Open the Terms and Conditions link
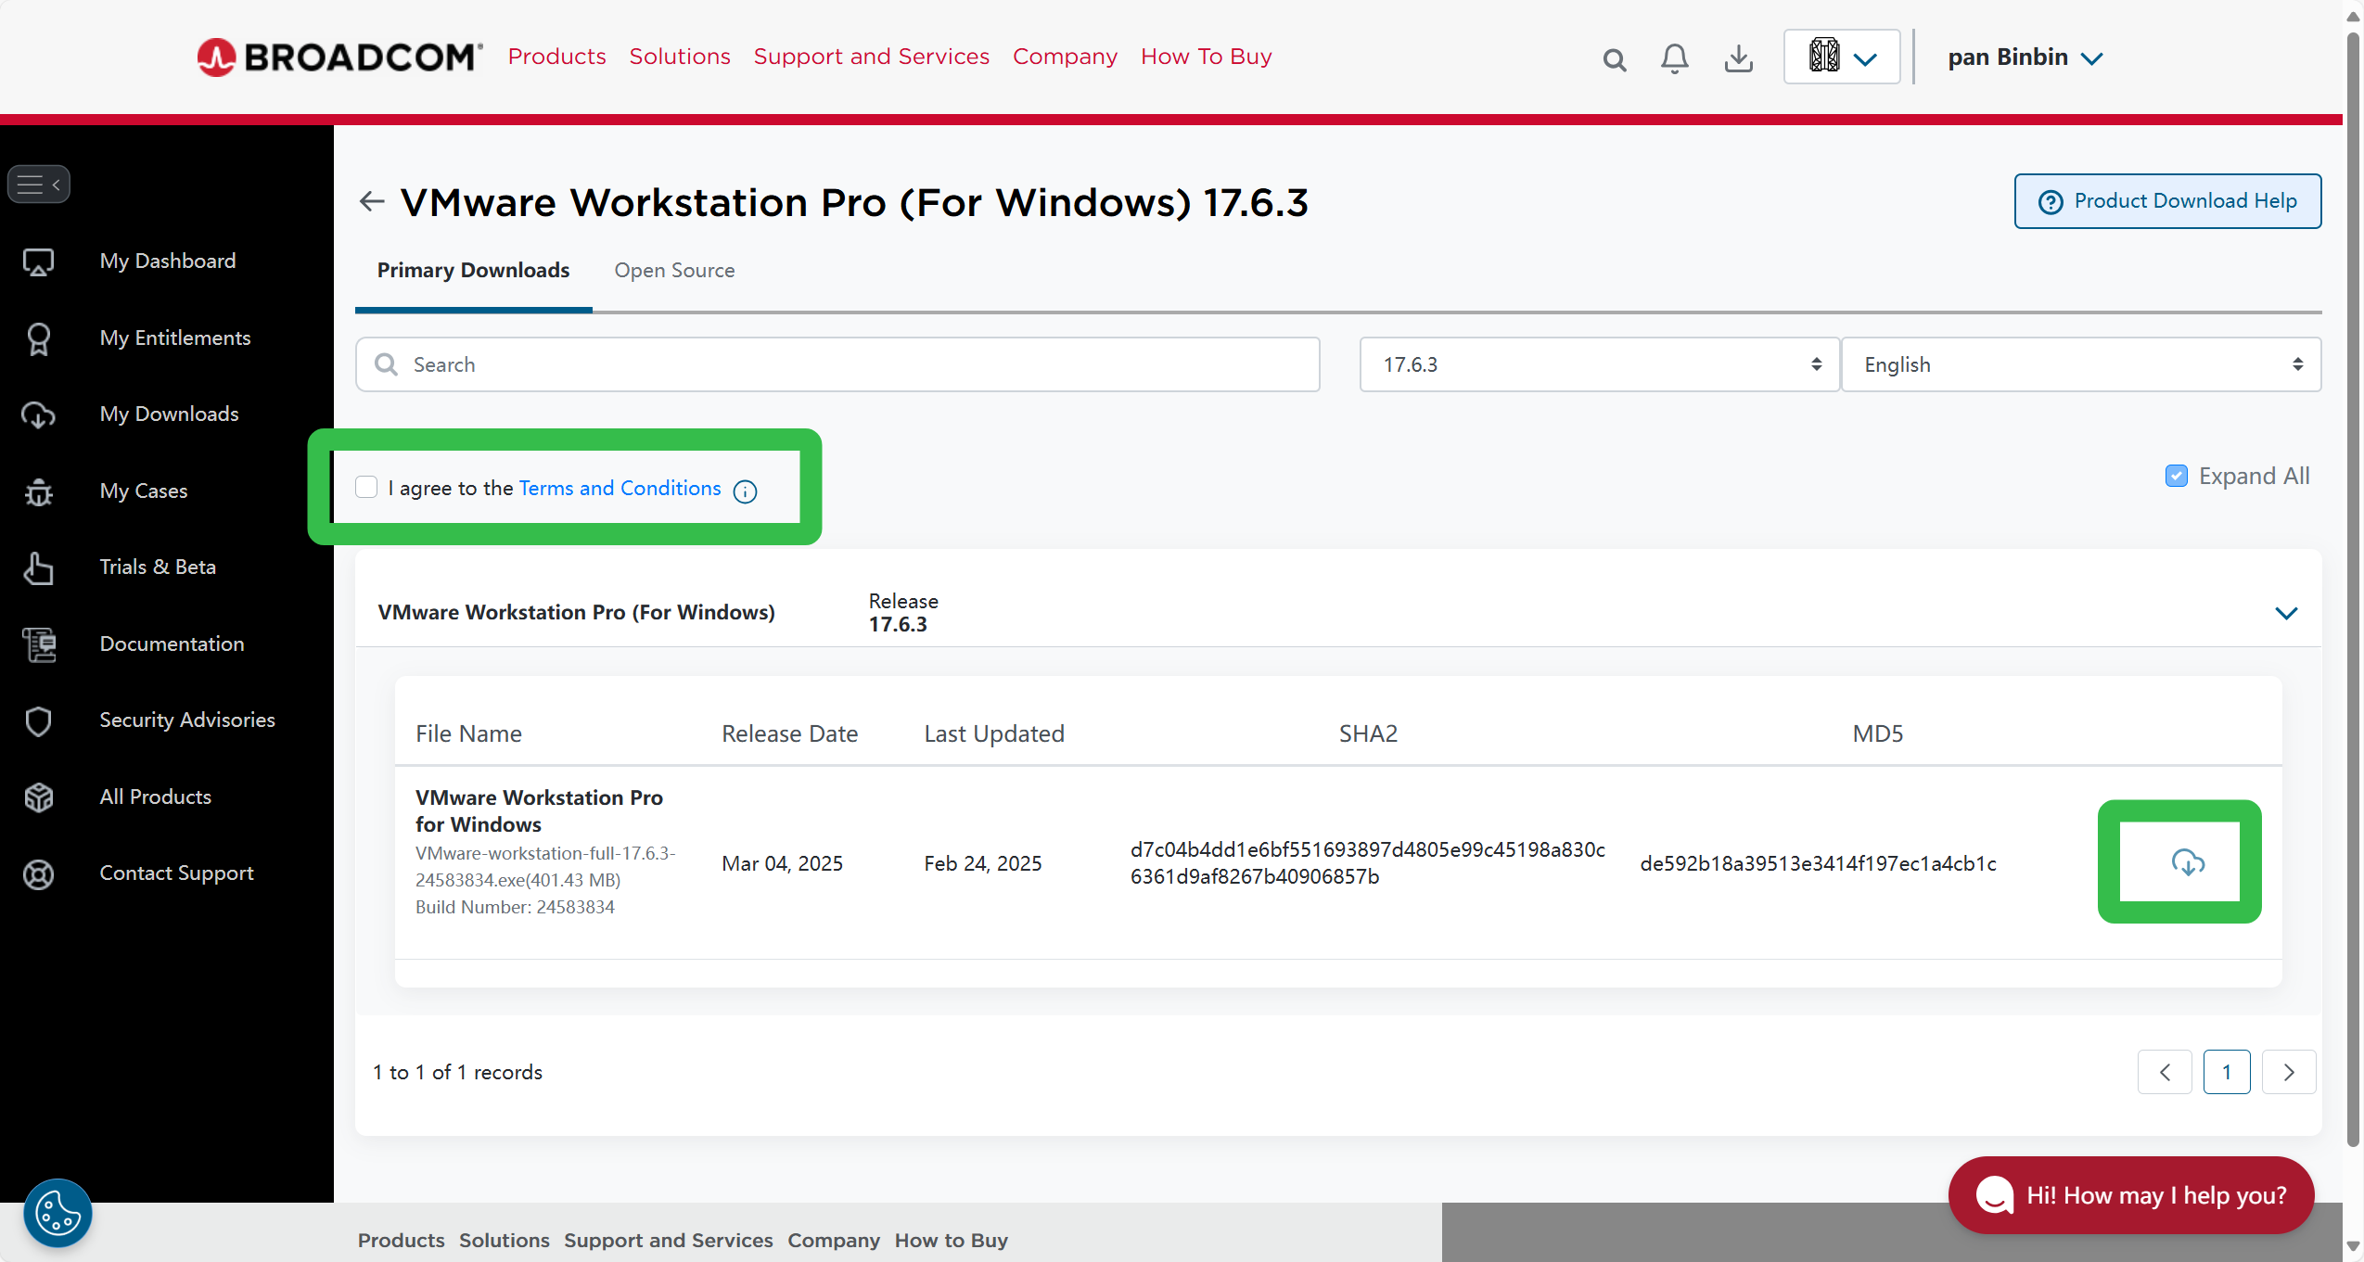This screenshot has height=1262, width=2364. click(620, 488)
